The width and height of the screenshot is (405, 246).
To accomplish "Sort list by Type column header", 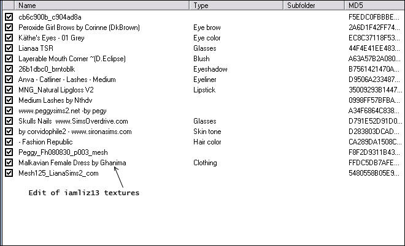I will pos(236,6).
